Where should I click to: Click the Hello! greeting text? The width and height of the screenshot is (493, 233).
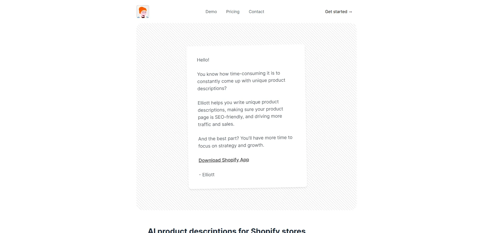[x=203, y=60]
